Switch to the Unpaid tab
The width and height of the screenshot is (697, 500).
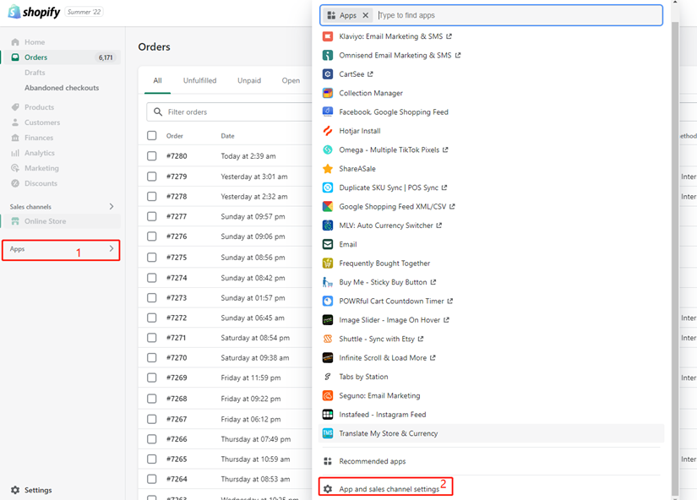tap(249, 80)
